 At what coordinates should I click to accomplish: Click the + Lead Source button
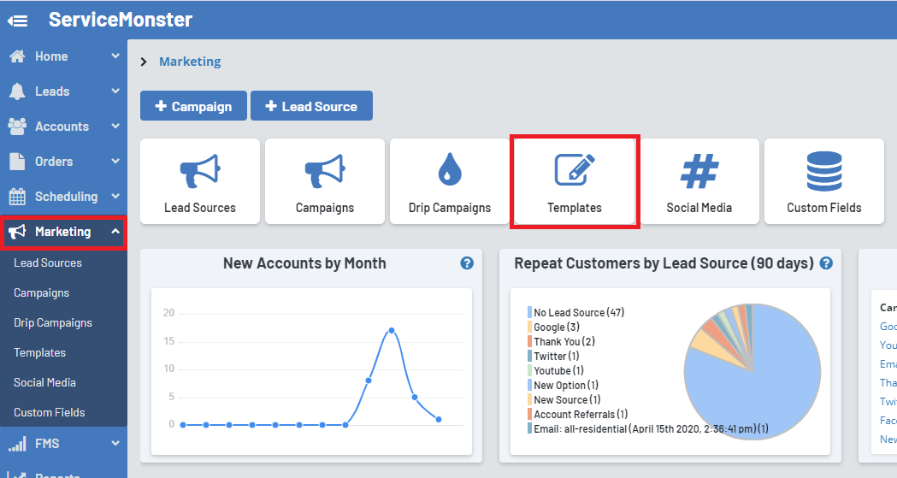(311, 106)
